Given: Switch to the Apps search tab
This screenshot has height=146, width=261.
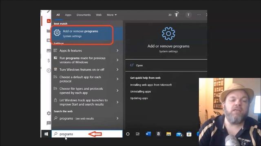Looking at the screenshot, I should [68, 15].
